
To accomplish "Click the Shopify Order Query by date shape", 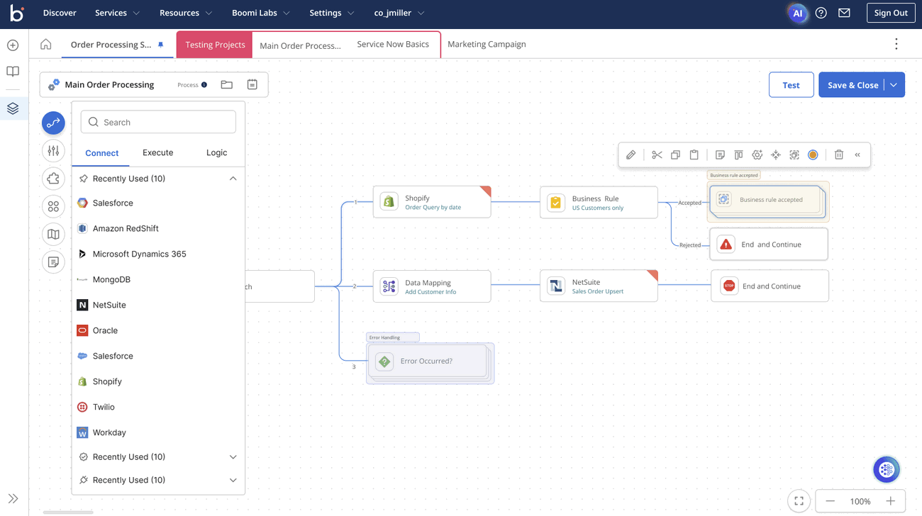I will (432, 202).
